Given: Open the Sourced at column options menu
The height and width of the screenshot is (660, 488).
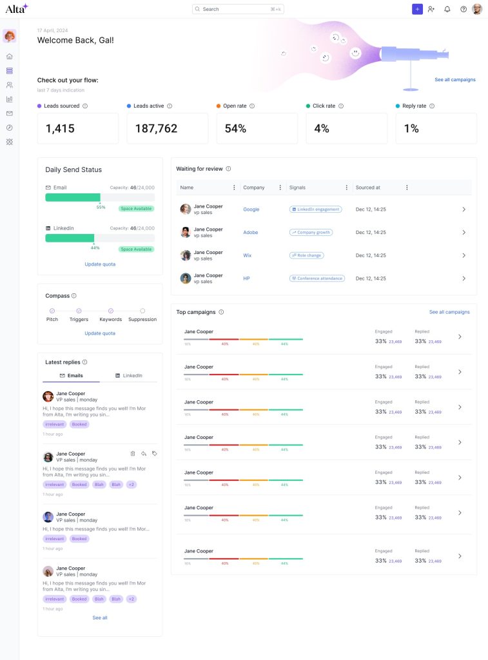Looking at the screenshot, I should [407, 188].
